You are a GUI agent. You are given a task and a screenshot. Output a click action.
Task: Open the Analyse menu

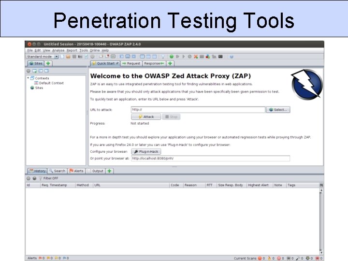tap(58, 50)
